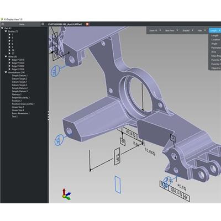
Task: Click the blue rectangle annotation near bottom
Action: [x=118, y=185]
